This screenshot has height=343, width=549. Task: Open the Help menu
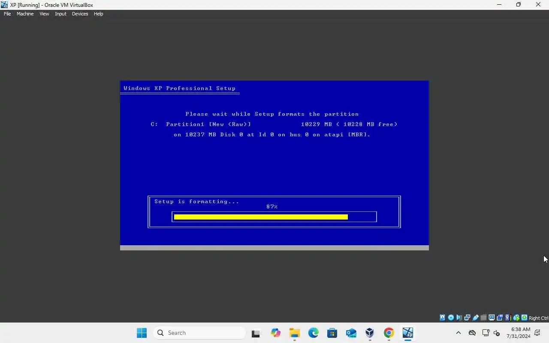pyautogui.click(x=98, y=14)
